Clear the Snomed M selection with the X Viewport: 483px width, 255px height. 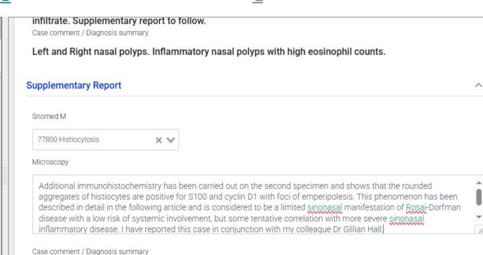pos(158,140)
